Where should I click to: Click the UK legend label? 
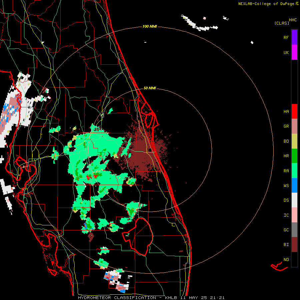pyautogui.click(x=286, y=52)
